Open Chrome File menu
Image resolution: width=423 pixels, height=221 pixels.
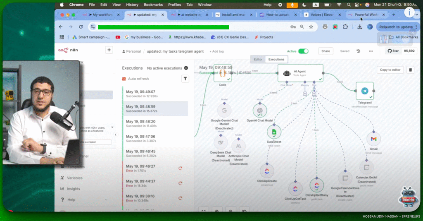tap(92, 5)
